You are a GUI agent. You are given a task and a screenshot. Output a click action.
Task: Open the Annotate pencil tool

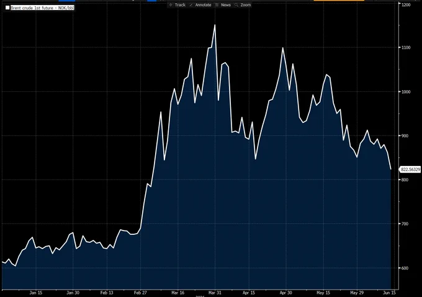[200, 5]
